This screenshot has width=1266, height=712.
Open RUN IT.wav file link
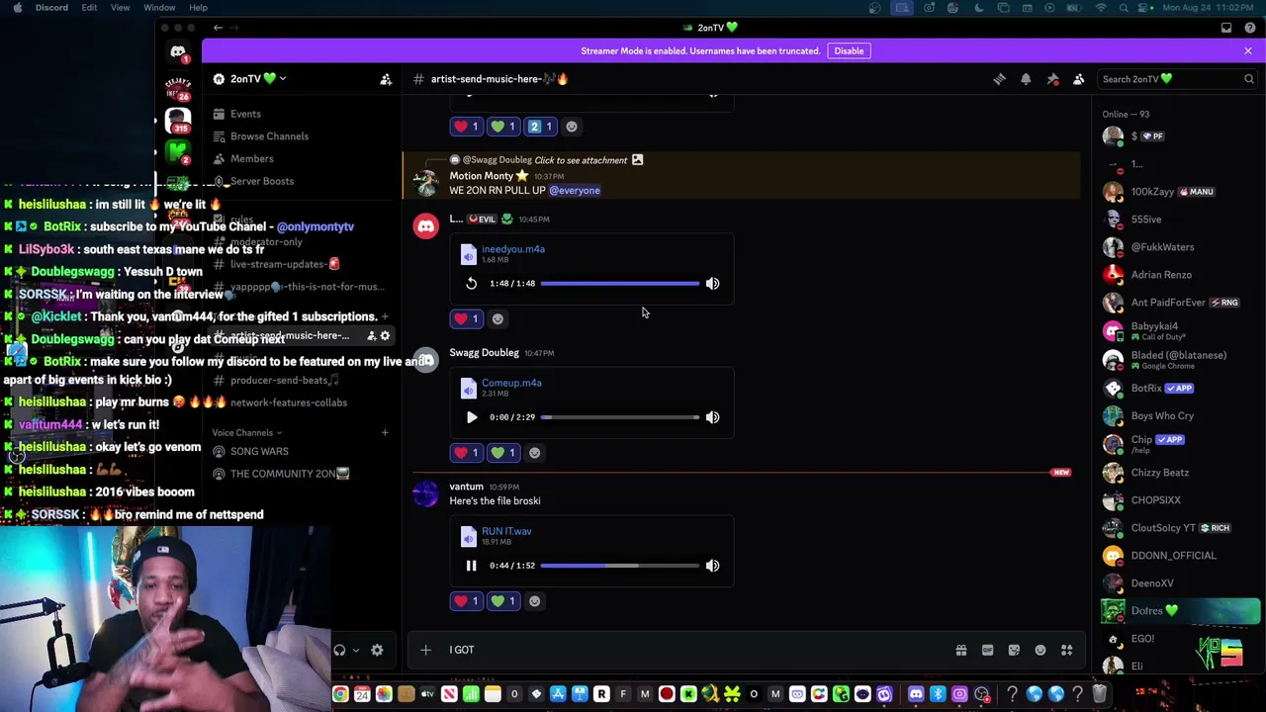pos(506,531)
